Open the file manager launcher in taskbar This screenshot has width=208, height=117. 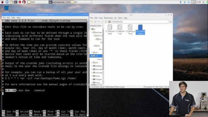click(11, 2)
